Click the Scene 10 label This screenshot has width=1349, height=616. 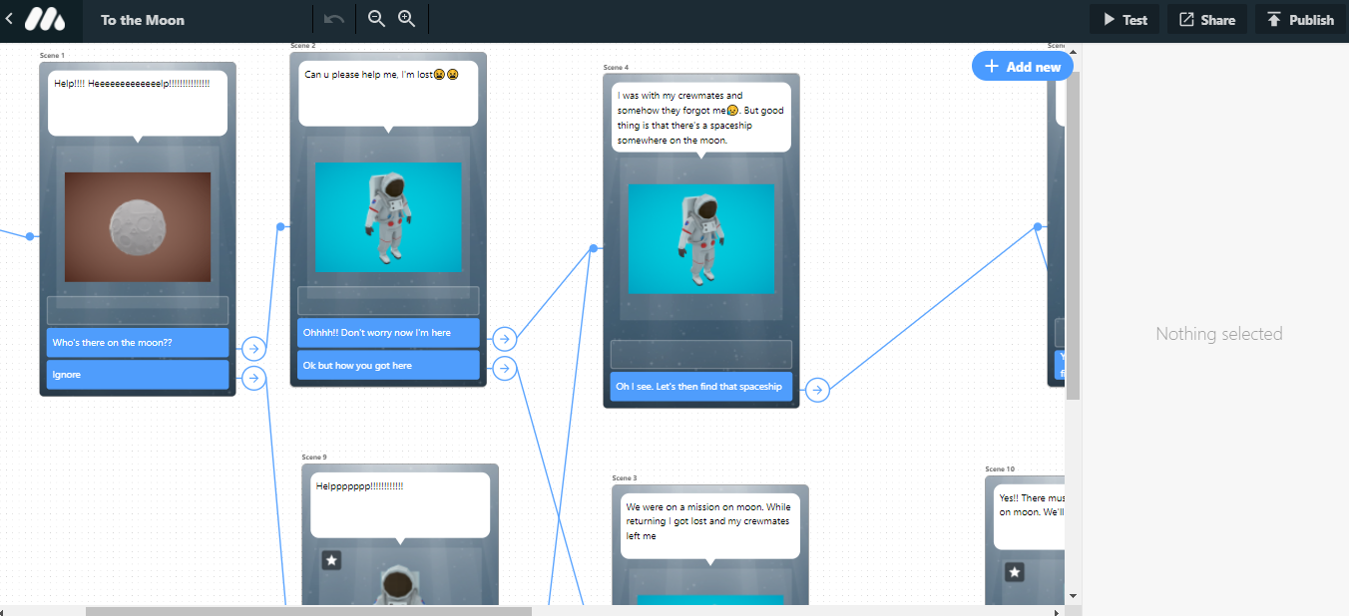point(1000,468)
